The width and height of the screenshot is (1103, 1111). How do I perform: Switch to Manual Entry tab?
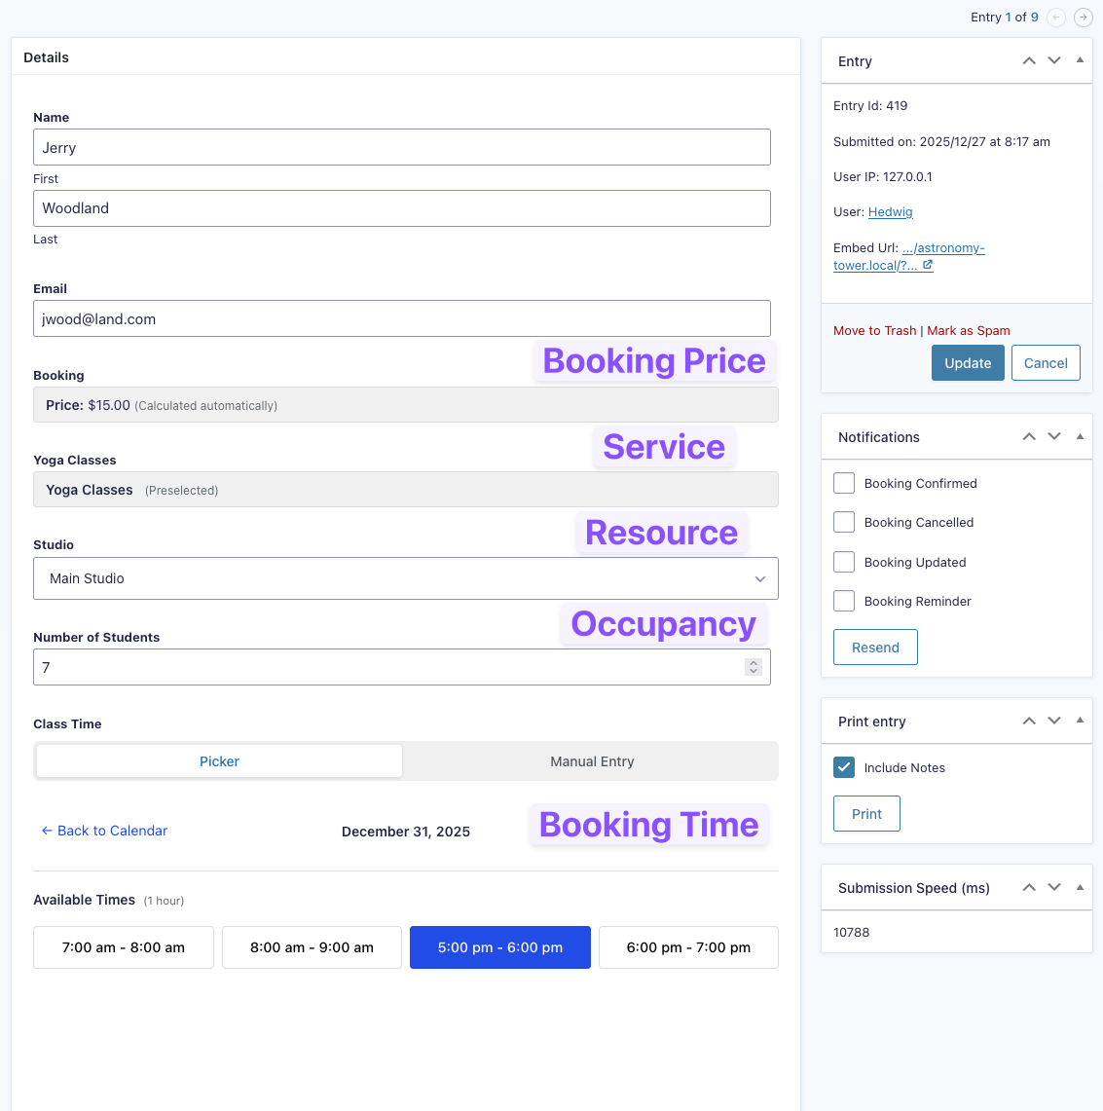(x=592, y=761)
